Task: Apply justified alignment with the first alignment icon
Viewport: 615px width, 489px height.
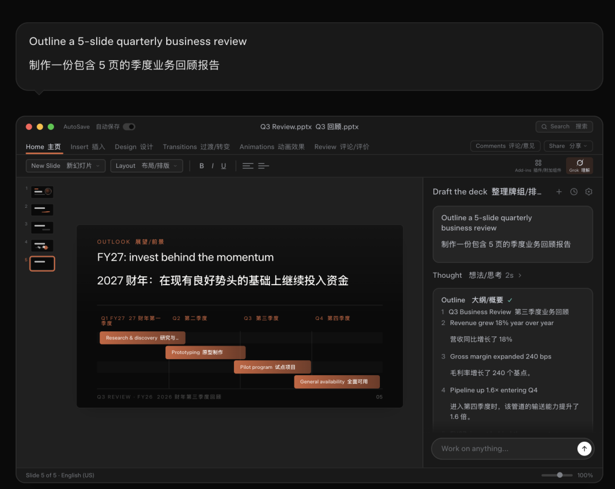Action: pos(248,166)
